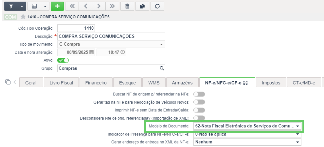Delete record with trash icon

pos(127,6)
